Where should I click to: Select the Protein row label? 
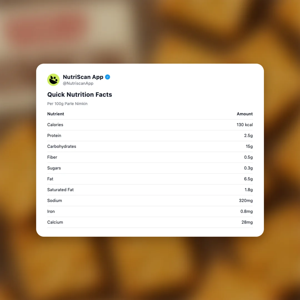click(54, 136)
